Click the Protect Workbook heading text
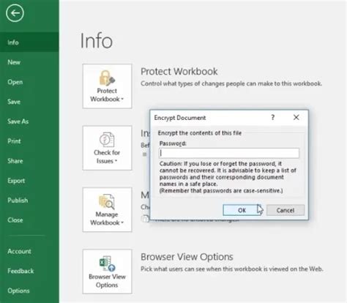Screen dimensions: 347x303 (179, 72)
